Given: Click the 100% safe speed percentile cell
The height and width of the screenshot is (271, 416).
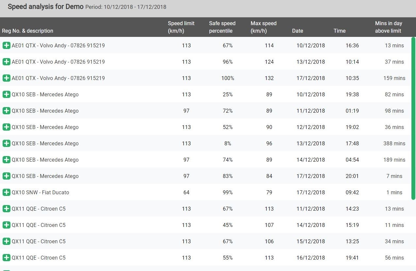Looking at the screenshot, I should tap(228, 78).
